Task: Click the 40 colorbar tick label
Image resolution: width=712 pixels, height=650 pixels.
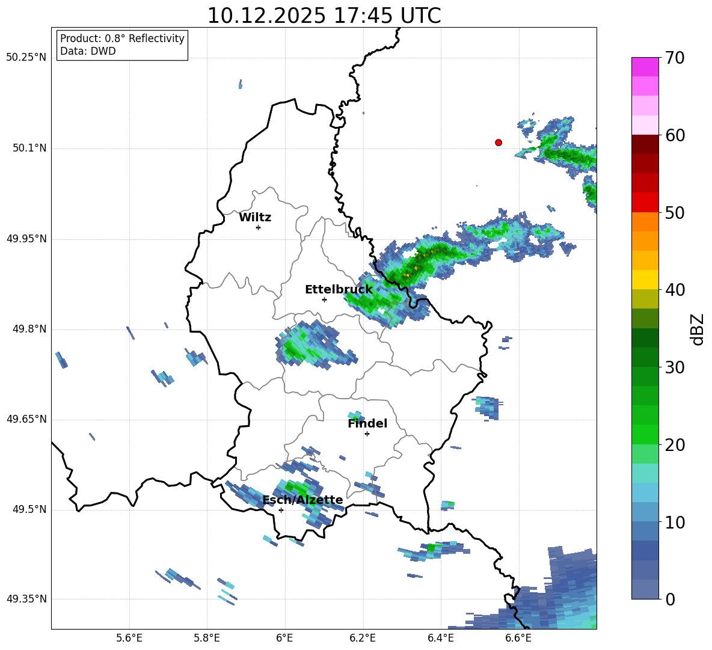Action: coord(675,290)
